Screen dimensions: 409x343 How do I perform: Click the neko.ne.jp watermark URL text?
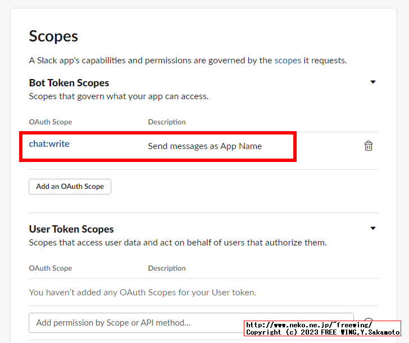pyautogui.click(x=309, y=325)
